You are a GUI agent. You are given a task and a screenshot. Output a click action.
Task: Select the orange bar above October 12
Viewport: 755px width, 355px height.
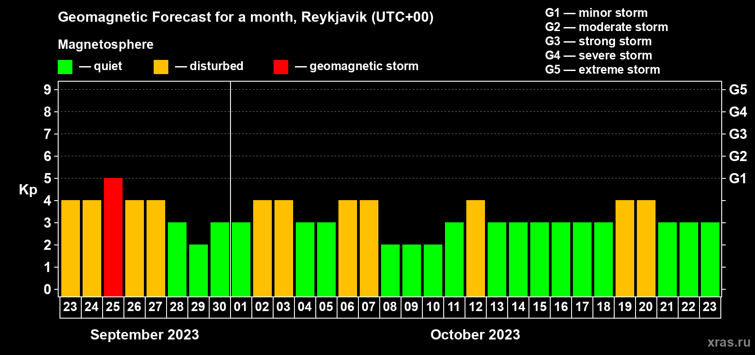pyautogui.click(x=476, y=248)
